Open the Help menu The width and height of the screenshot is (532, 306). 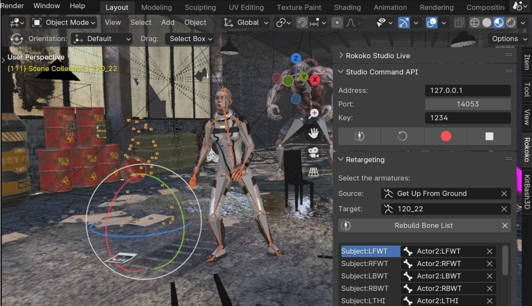pos(77,6)
